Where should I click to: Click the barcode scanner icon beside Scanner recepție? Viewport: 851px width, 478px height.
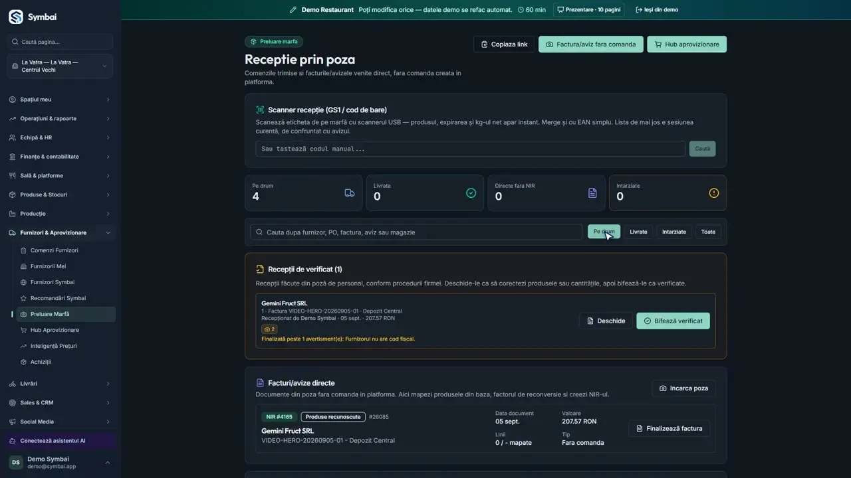click(260, 110)
